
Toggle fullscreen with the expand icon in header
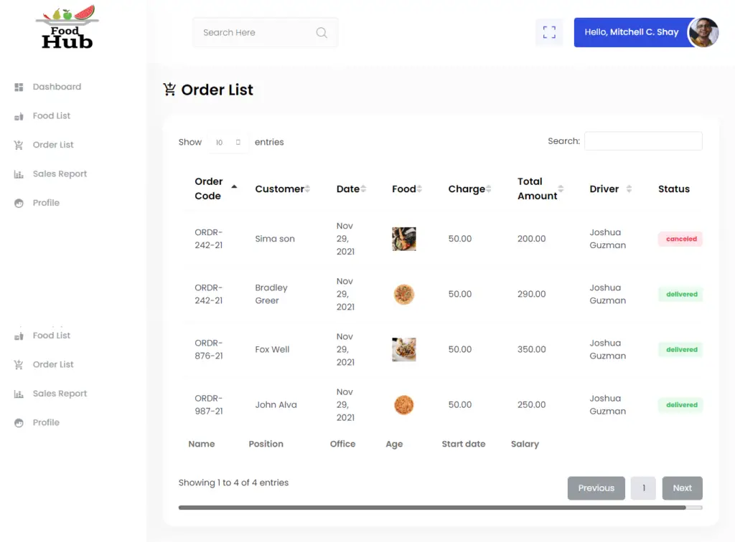tap(549, 32)
